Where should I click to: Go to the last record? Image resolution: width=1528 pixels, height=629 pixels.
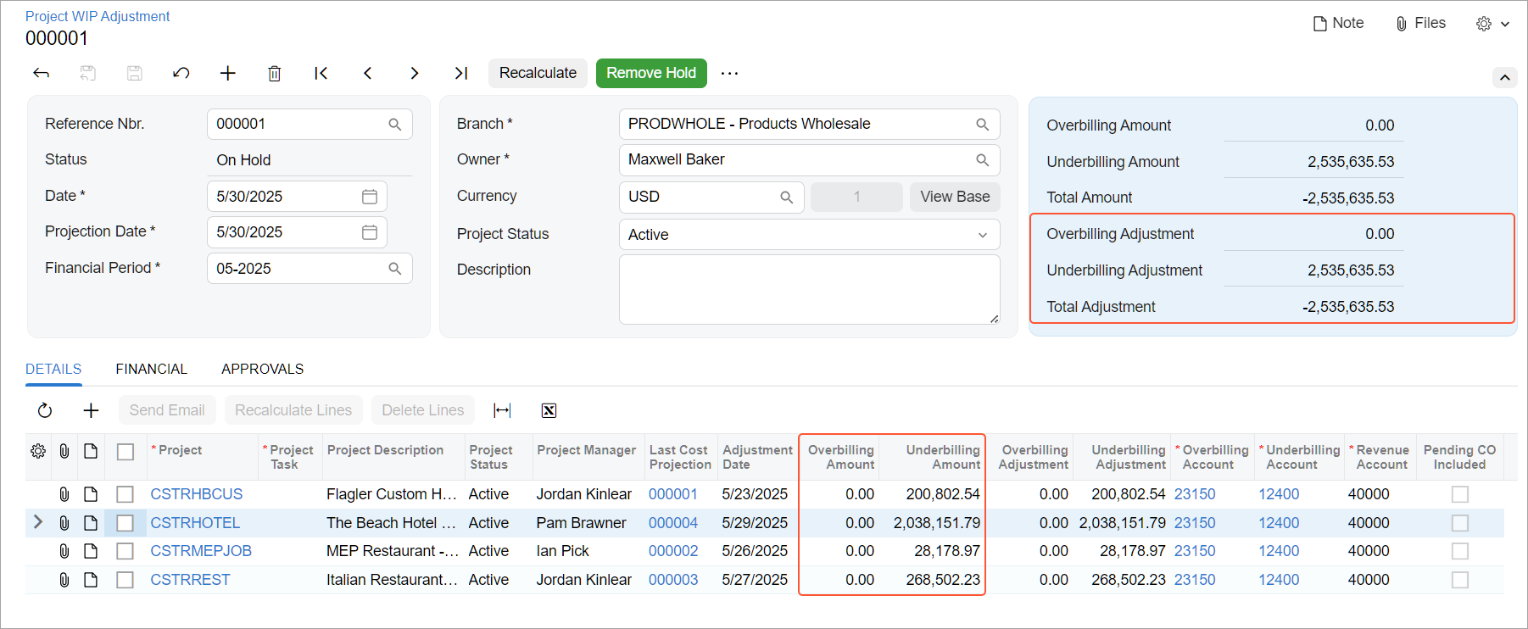point(460,74)
